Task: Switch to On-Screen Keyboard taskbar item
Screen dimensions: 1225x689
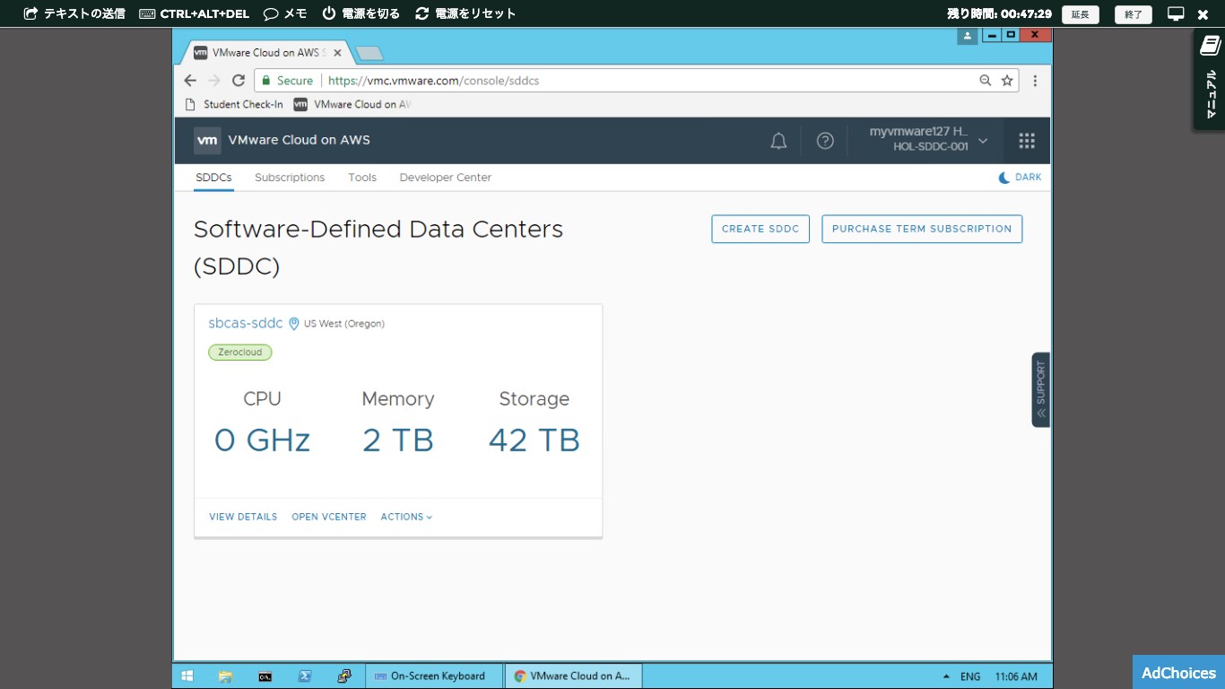Action: tap(435, 676)
